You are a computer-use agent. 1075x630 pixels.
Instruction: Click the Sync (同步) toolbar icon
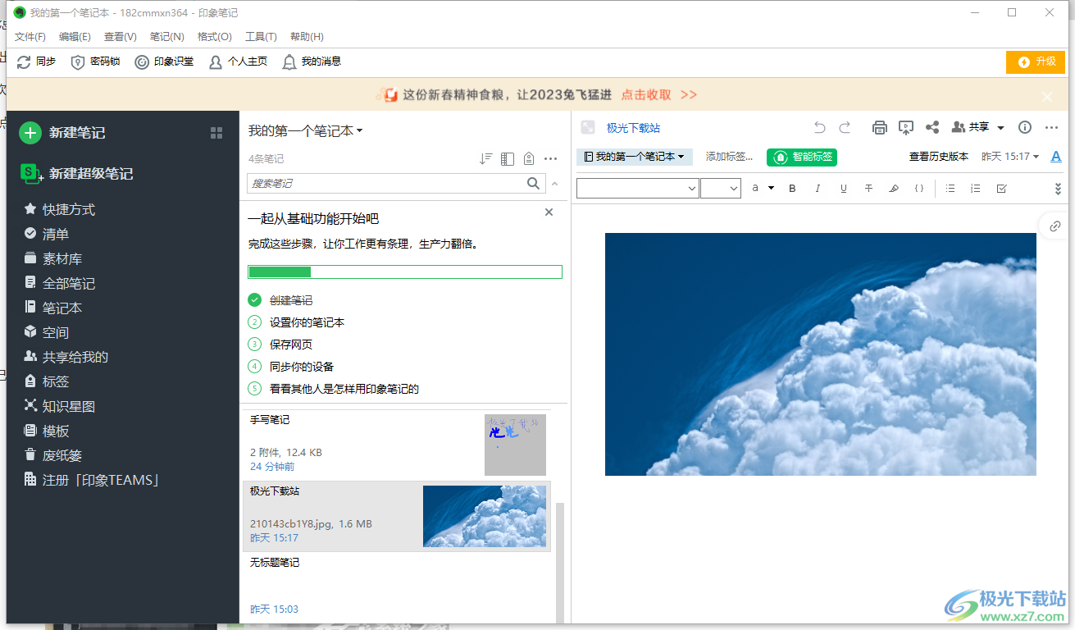coord(24,62)
